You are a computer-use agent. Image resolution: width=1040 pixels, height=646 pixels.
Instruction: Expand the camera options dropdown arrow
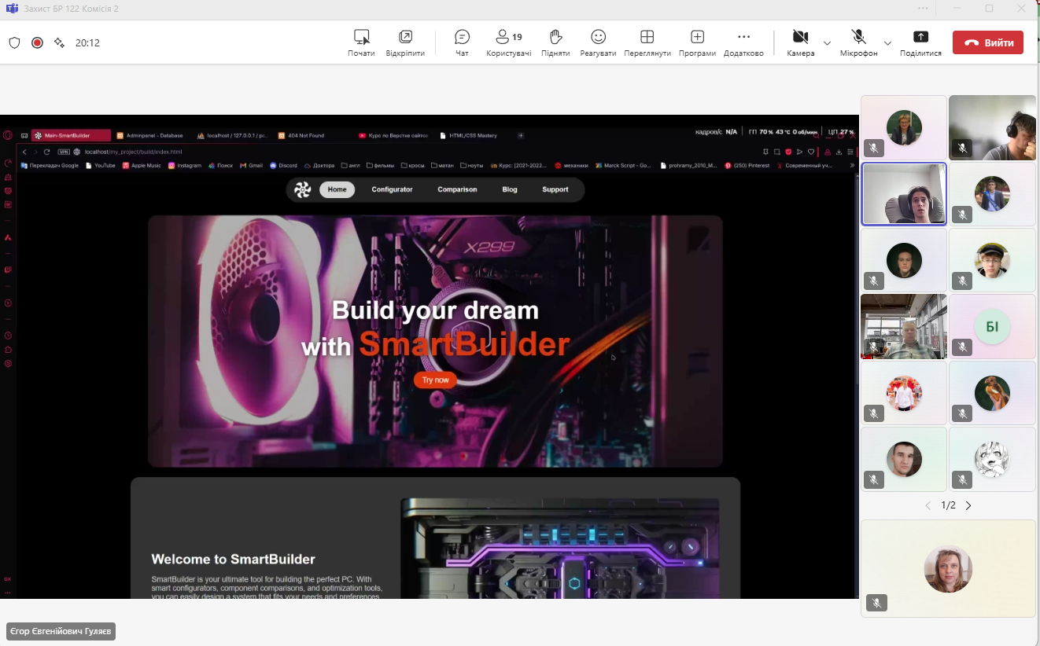[x=827, y=42]
